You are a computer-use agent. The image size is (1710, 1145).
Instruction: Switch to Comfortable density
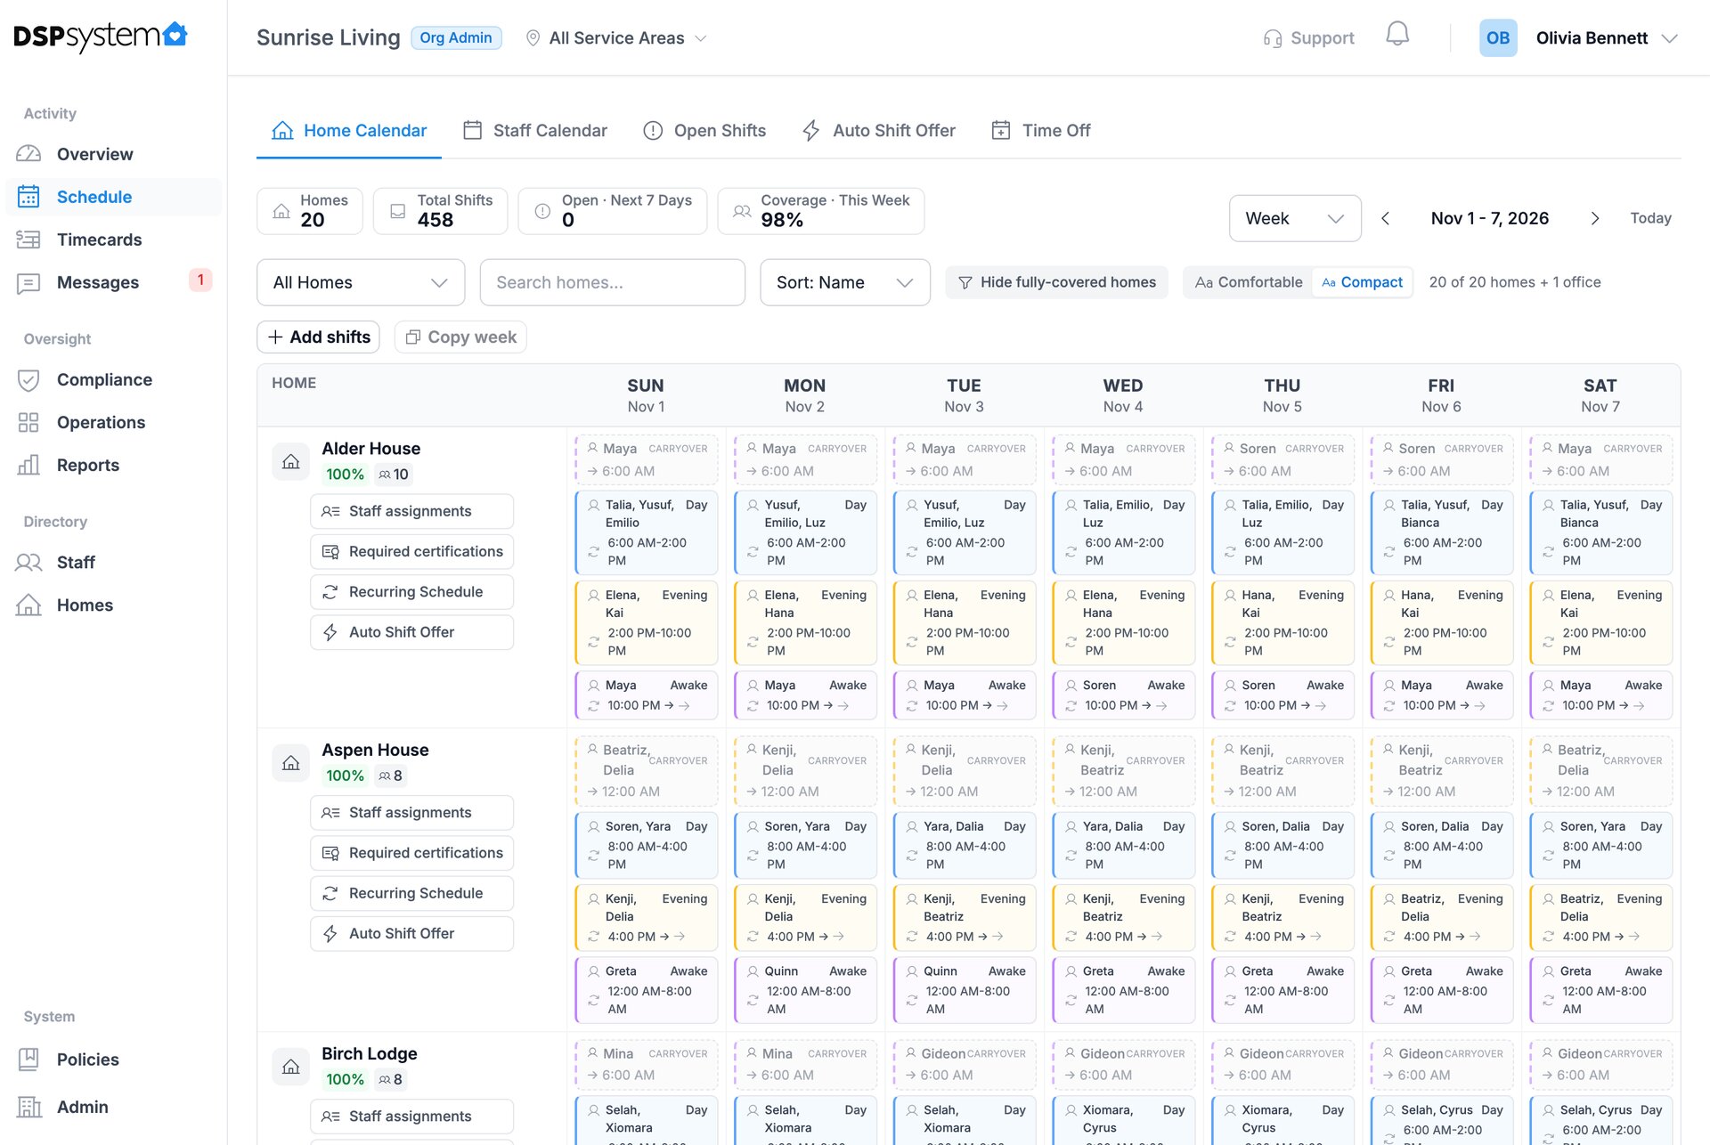[1249, 282]
